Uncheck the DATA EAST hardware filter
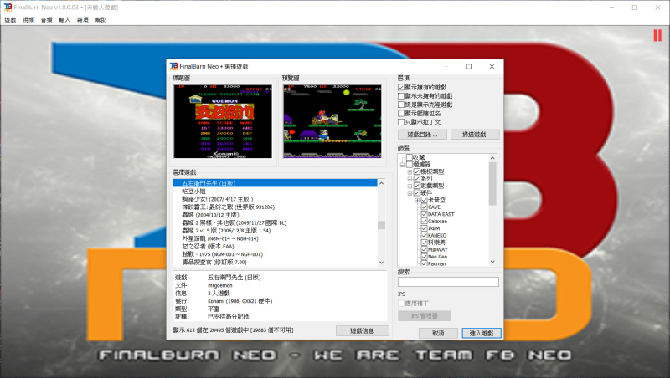 (424, 214)
